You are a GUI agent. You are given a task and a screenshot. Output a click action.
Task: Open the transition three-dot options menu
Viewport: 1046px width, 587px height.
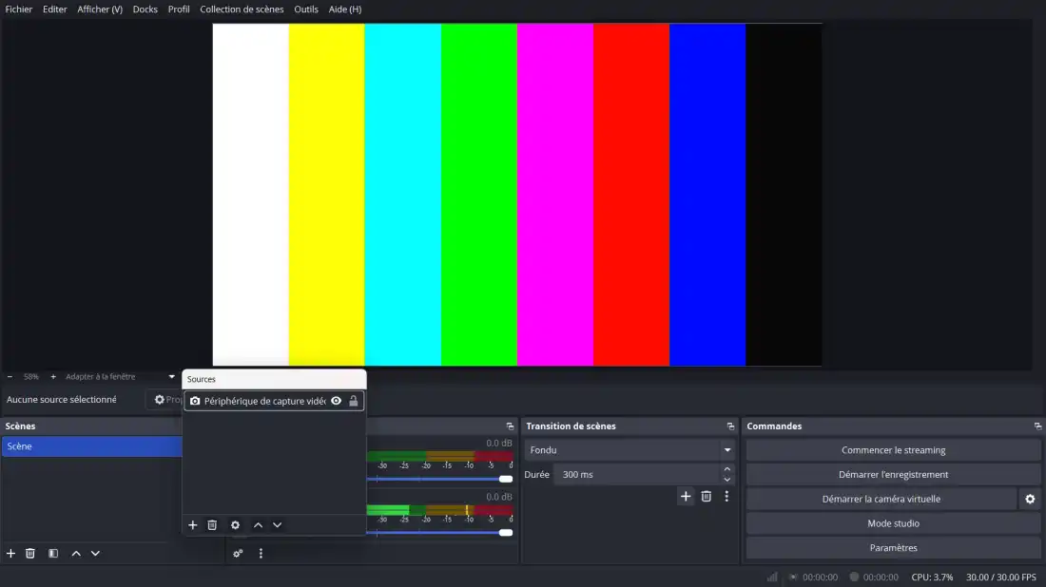[x=726, y=496]
